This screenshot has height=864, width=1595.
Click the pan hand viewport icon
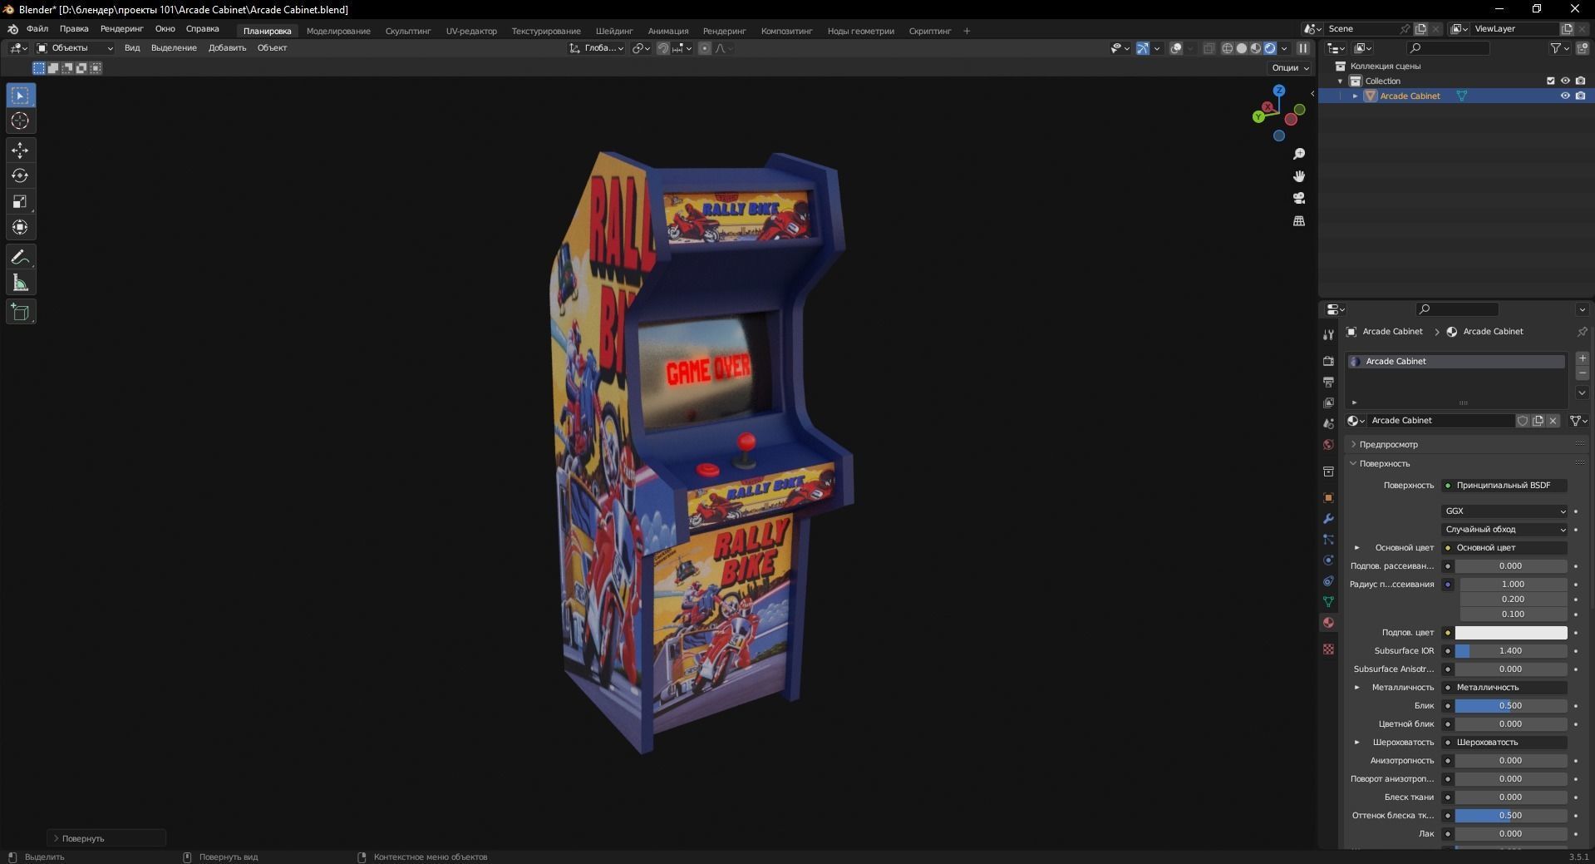pyautogui.click(x=1299, y=176)
